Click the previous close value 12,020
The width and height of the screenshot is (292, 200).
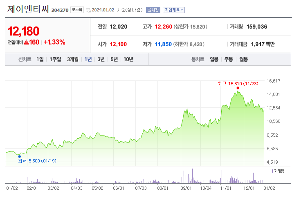click(x=119, y=27)
